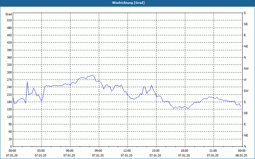Viewport: 255px width, 159px height.
Task: Select the 07.01.20 date under 21:00
Action: click(213, 156)
